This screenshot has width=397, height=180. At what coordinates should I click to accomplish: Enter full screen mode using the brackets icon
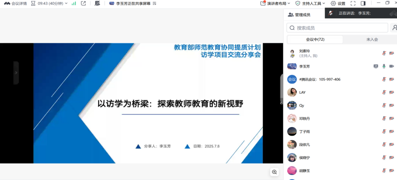point(353,3)
